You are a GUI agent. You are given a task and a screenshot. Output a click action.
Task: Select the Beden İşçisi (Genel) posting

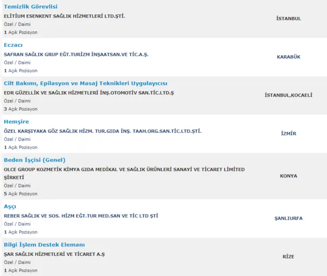click(x=35, y=160)
